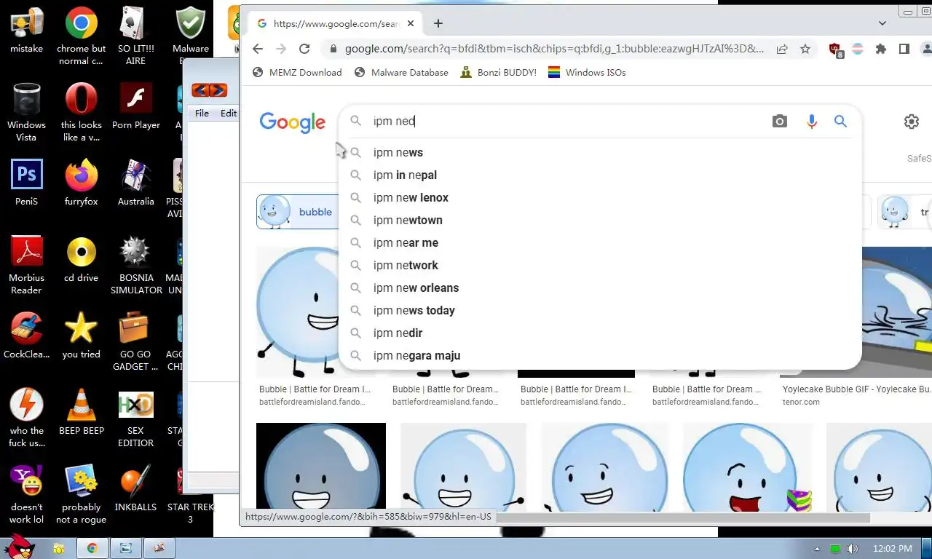Select suggestion 'ipm new lenox'
This screenshot has height=559, width=932.
click(x=600, y=197)
